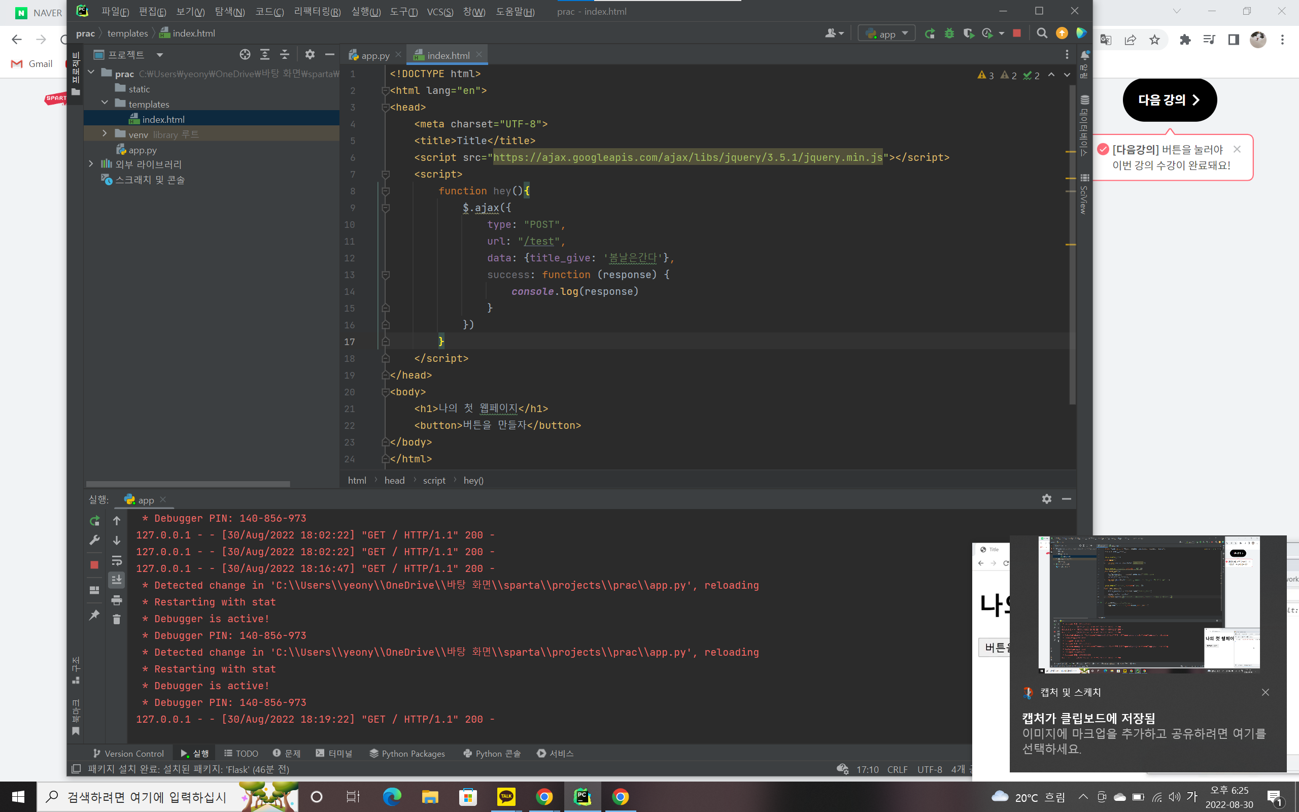Open editor tabs more options menu

[x=1067, y=55]
